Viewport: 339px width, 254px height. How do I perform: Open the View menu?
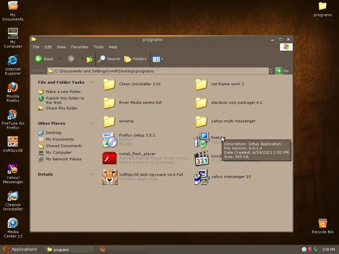pos(61,47)
